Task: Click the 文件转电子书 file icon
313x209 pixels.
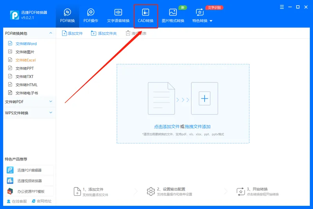Action: point(10,93)
